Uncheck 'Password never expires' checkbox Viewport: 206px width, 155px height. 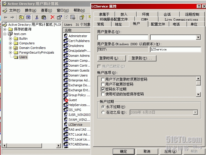(x=103, y=89)
